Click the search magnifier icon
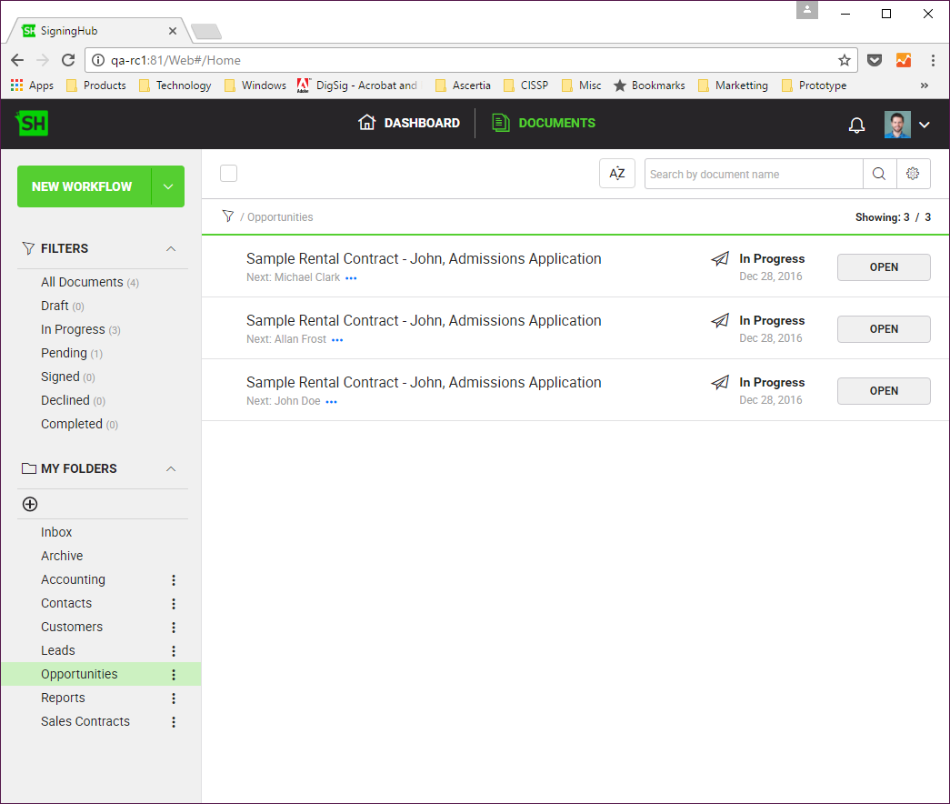Viewport: 950px width, 804px height. coord(879,174)
